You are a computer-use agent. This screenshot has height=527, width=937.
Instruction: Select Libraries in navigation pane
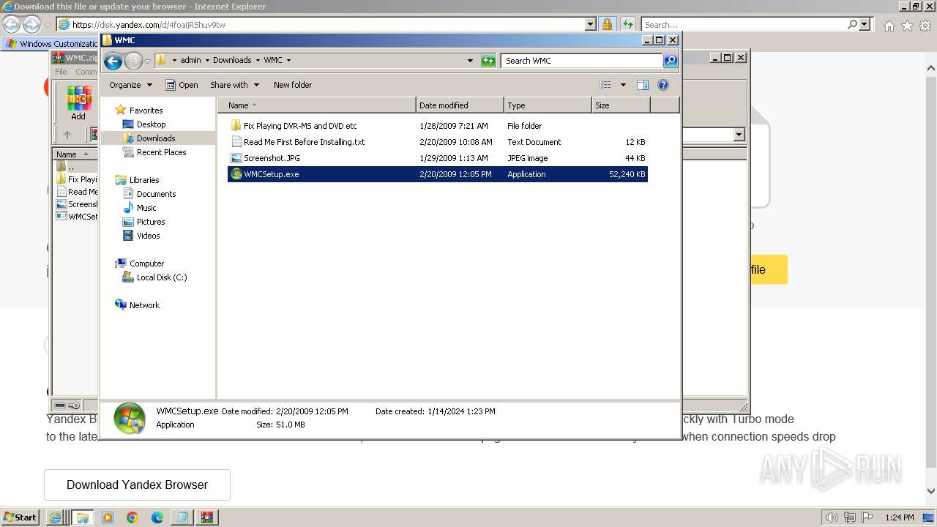tap(144, 180)
